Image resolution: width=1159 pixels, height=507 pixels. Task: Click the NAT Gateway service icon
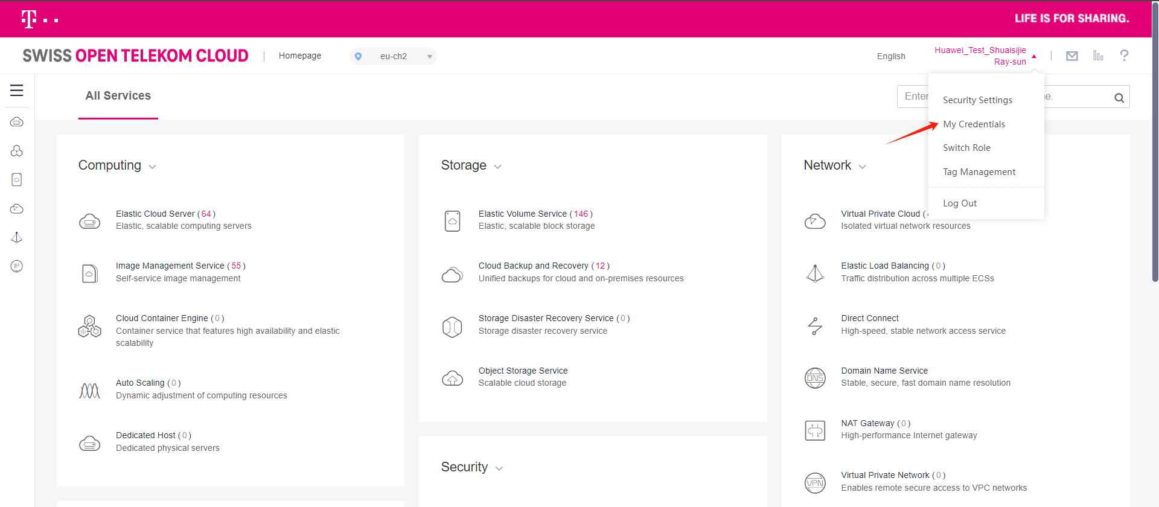click(x=816, y=430)
